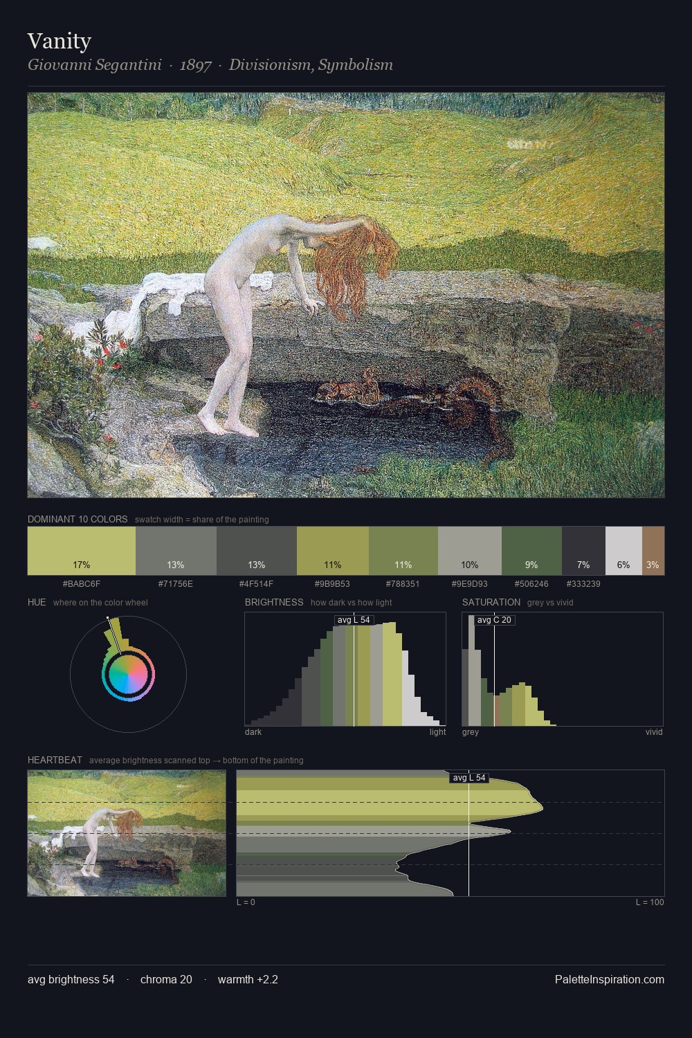
Task: Click the 'dark' brightness axis label
Action: coord(253,732)
